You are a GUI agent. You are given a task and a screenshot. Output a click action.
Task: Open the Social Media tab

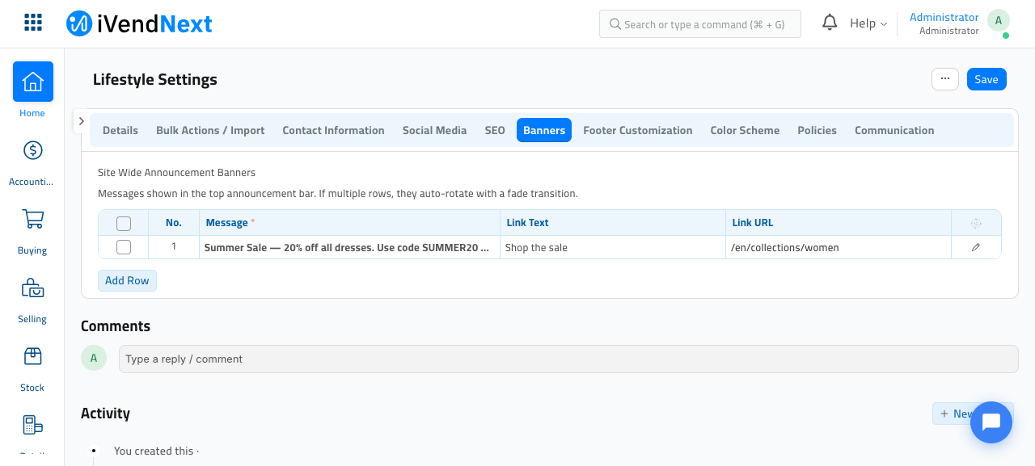pos(435,130)
